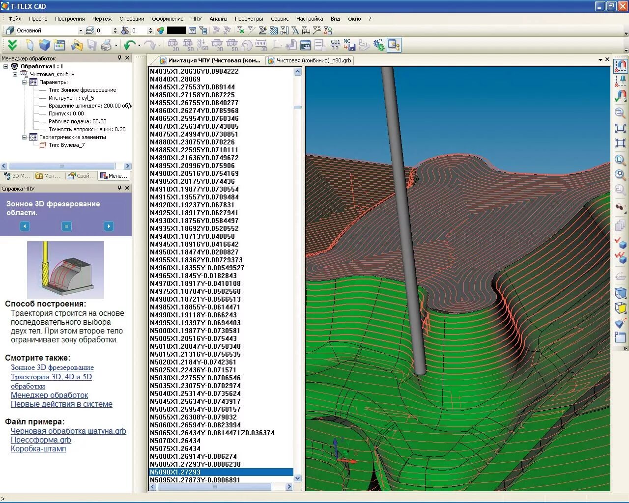Open the ЧПУ menu
Screen dimensions: 629x503
tap(197, 19)
